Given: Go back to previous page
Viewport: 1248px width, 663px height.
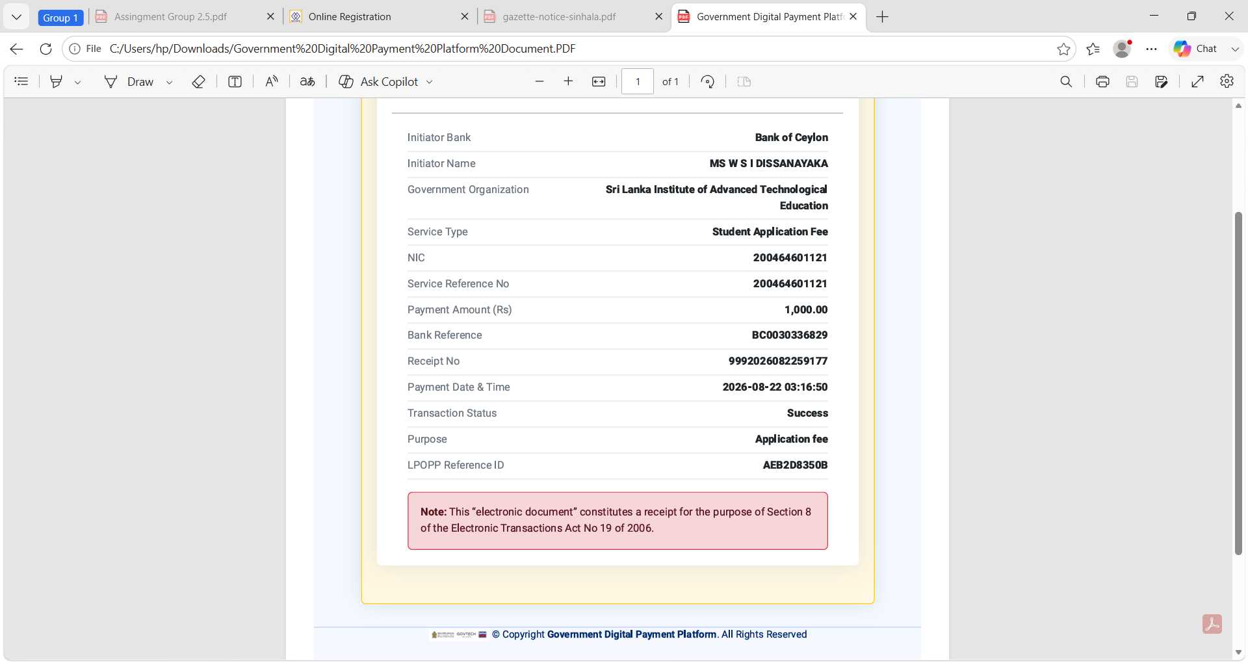Looking at the screenshot, I should (16, 49).
